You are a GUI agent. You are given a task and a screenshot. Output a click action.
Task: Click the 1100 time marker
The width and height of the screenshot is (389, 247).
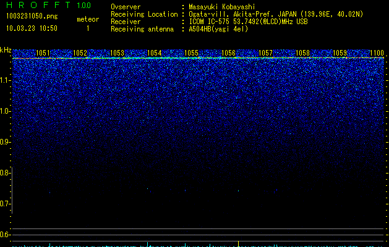pos(377,53)
